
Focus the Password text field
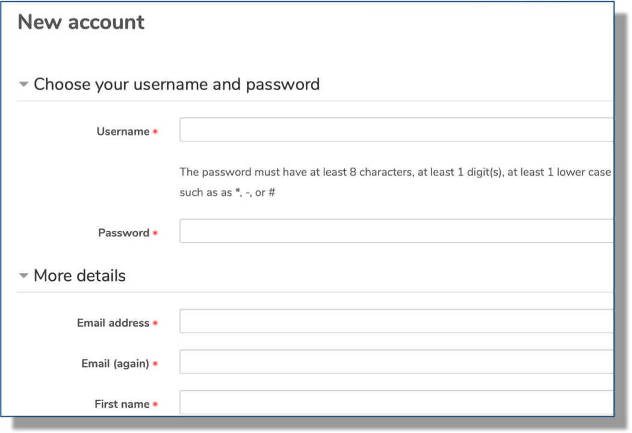tap(397, 231)
